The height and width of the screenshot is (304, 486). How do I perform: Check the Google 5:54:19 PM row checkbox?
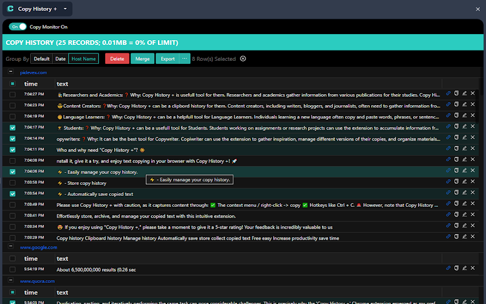point(12,269)
